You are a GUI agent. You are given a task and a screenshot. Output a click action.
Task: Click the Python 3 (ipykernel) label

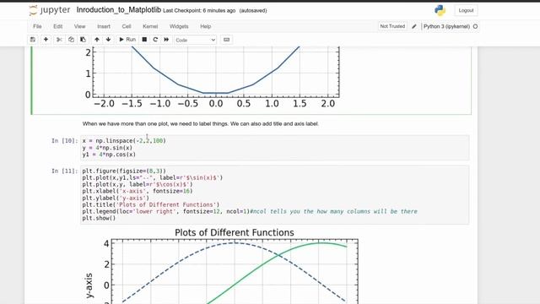(x=446, y=26)
